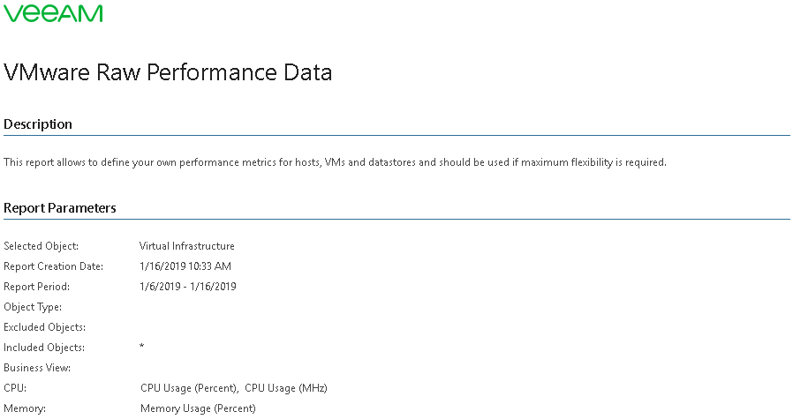
Task: Click the Virtual Infrastructure value
Action: [187, 246]
